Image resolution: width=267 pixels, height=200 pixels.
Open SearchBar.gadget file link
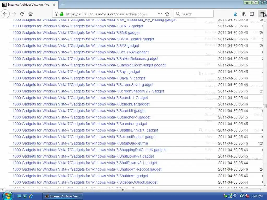[81, 104]
